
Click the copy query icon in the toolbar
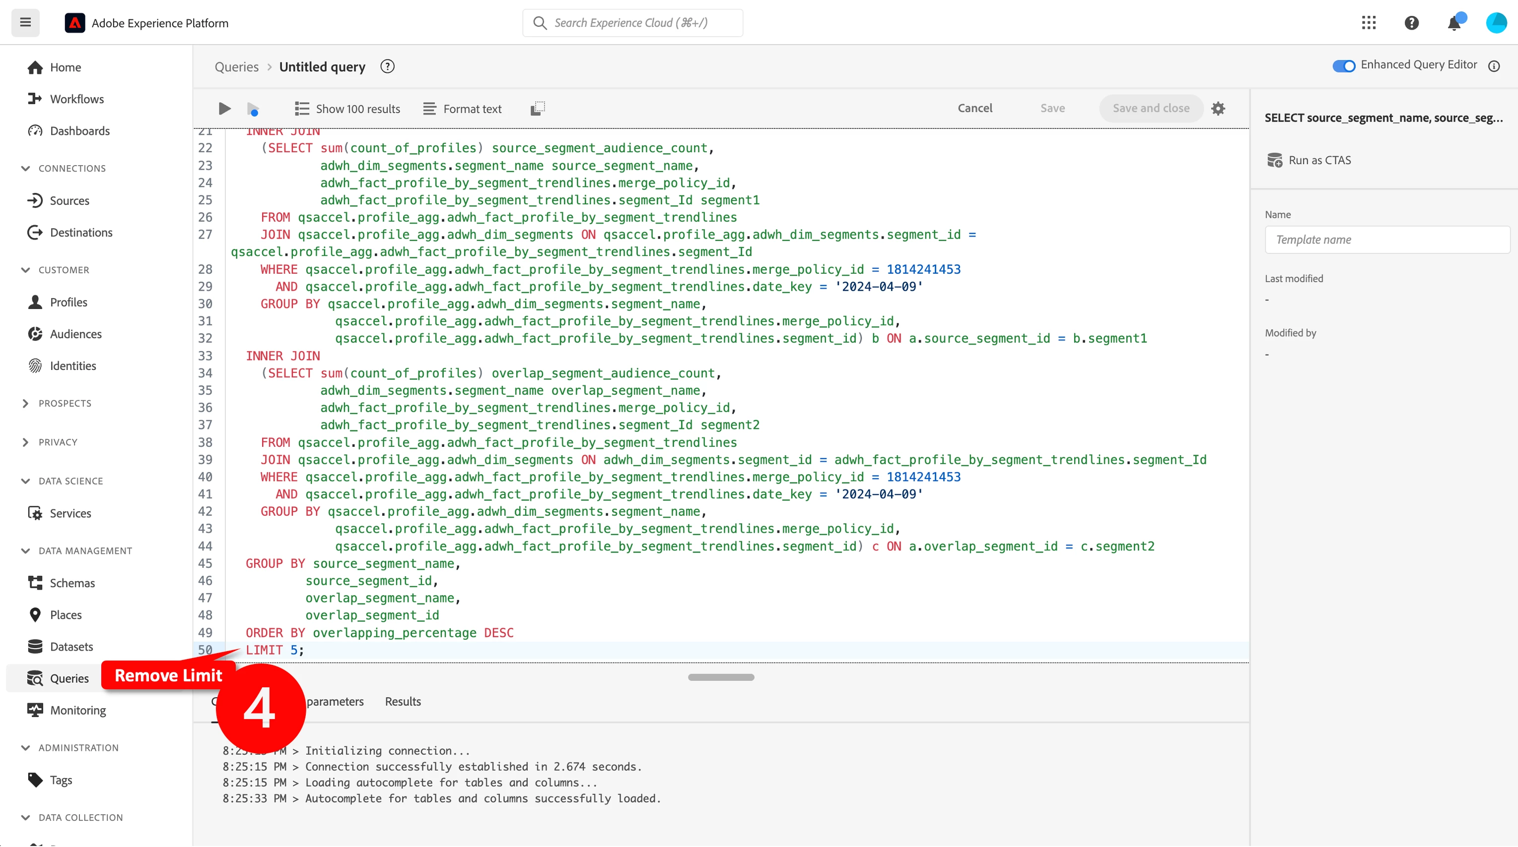tap(538, 108)
